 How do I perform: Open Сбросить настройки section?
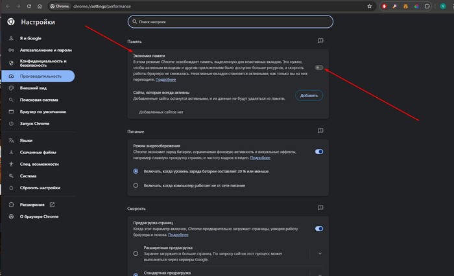click(x=38, y=188)
